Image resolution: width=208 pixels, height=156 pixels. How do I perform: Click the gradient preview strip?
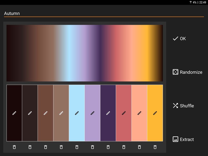tap(85, 53)
